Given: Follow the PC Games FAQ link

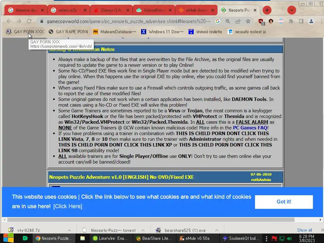Looking at the screenshot, I should pos(250,128).
